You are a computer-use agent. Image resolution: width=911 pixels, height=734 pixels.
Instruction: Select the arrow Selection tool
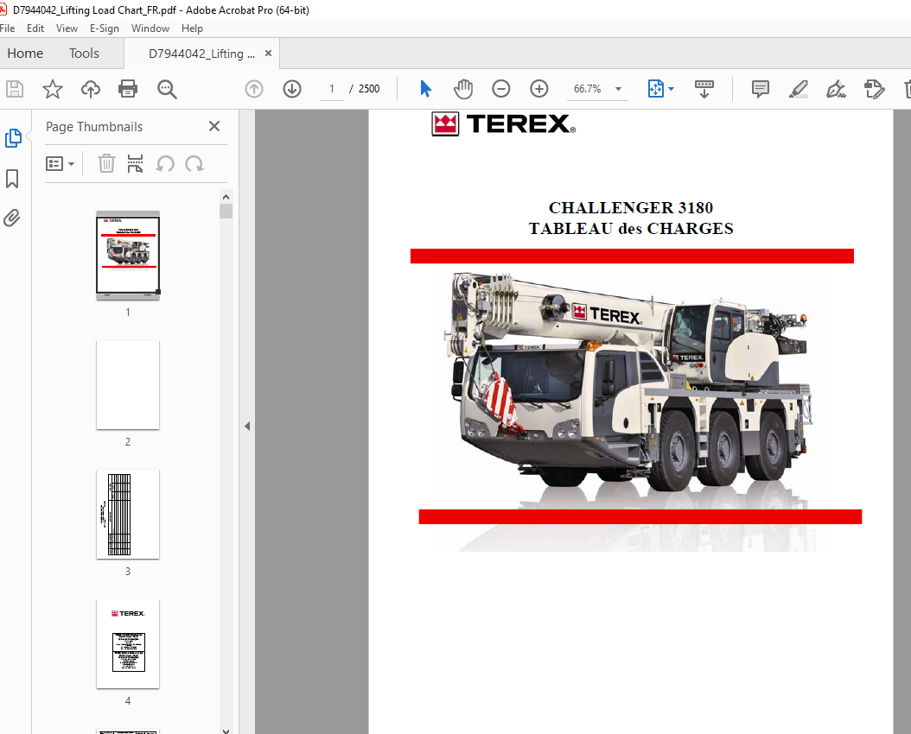coord(425,89)
